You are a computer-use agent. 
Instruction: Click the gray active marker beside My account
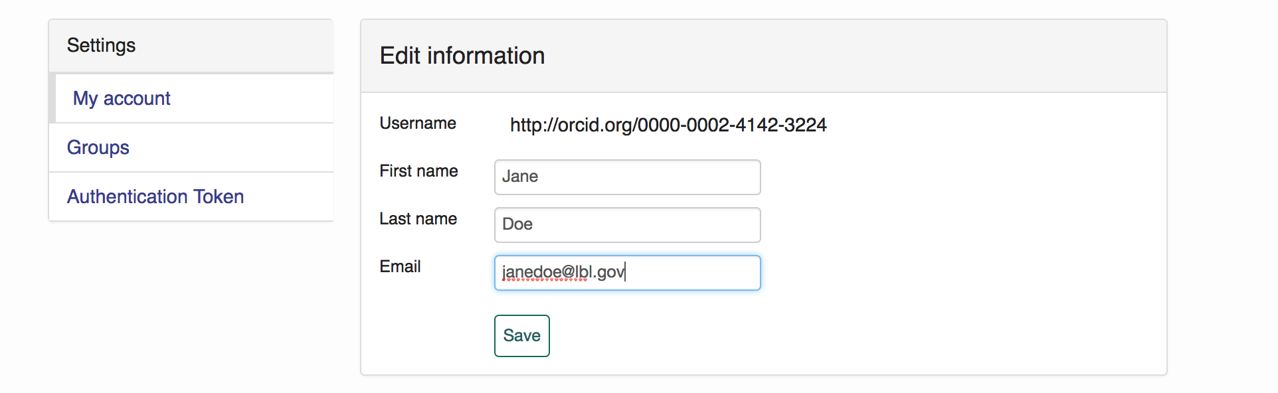[52, 98]
